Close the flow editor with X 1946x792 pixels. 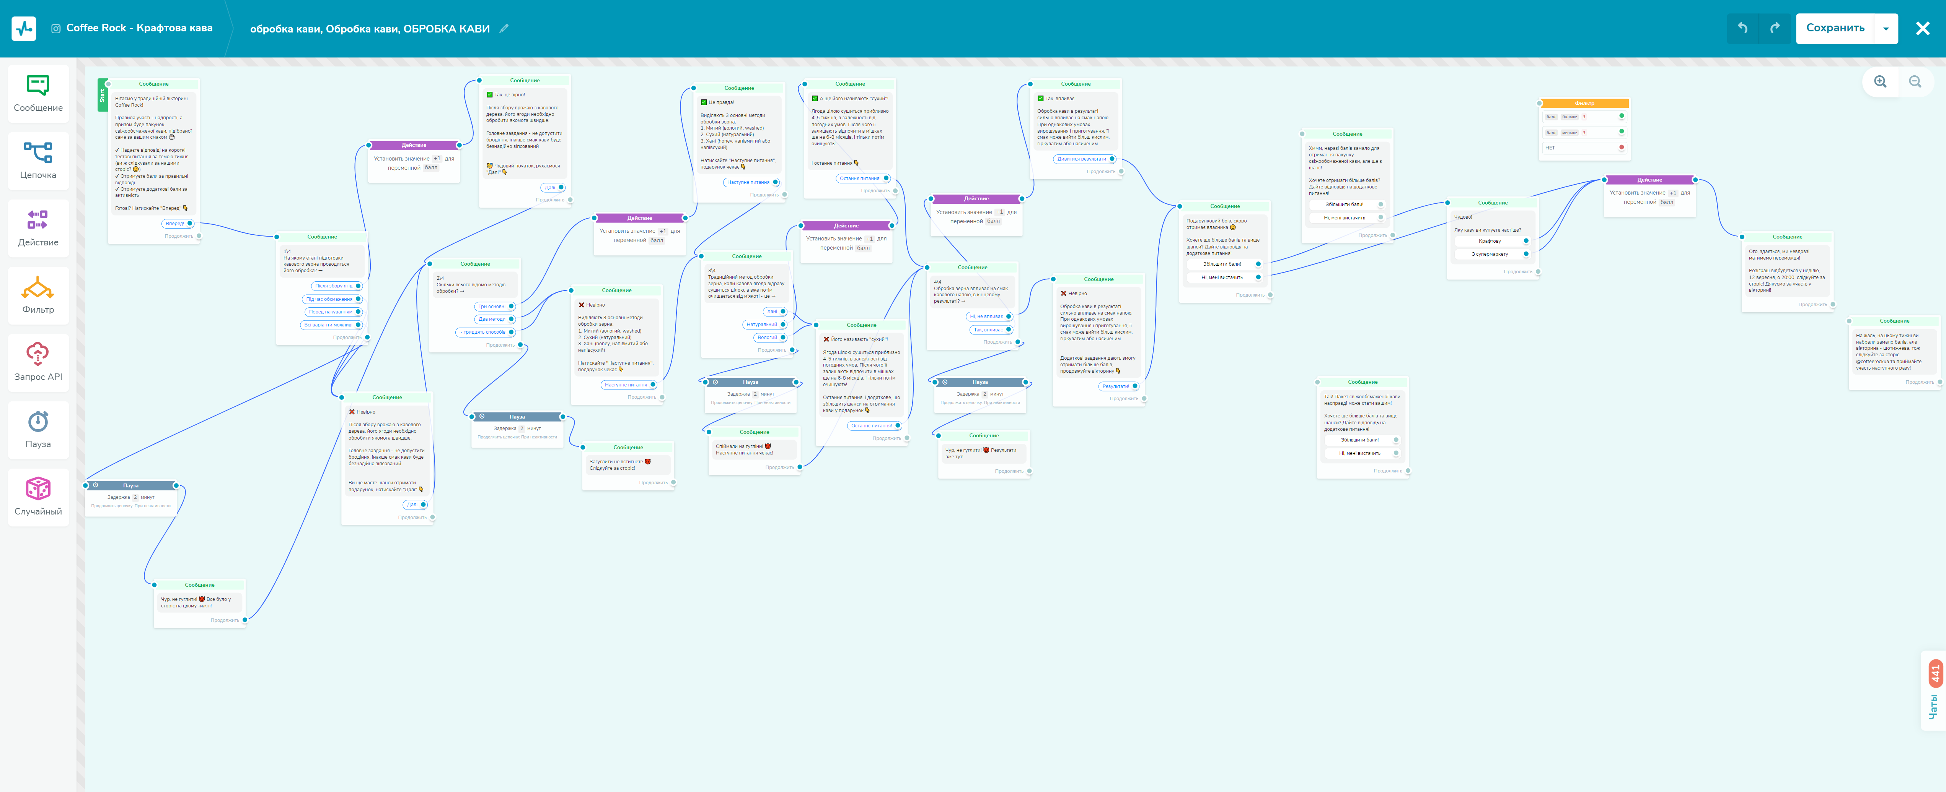coord(1923,29)
